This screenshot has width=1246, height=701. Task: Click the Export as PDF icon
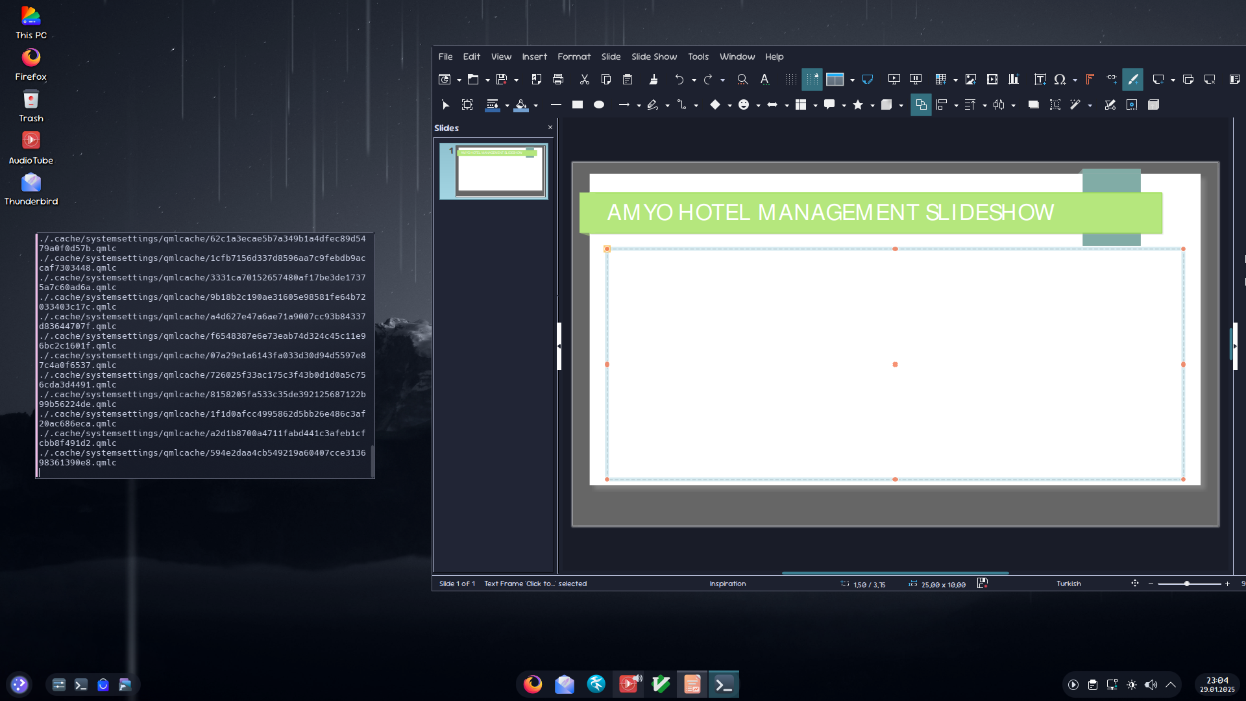tap(536, 79)
